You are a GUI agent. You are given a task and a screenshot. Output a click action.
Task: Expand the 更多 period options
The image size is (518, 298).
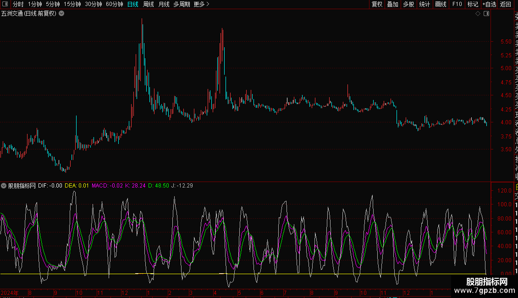point(202,4)
